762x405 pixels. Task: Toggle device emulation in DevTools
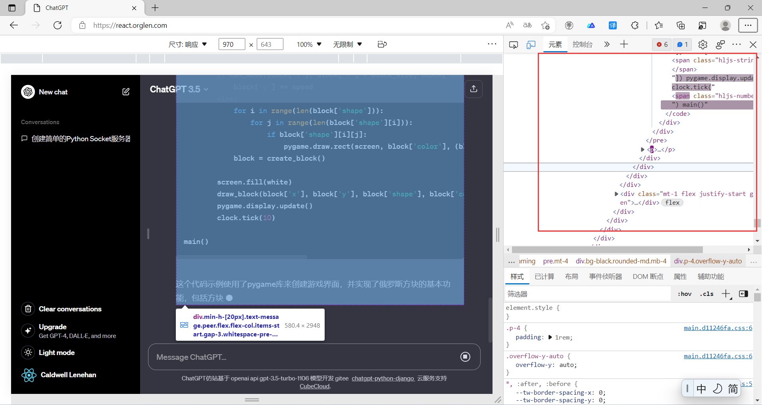(x=531, y=44)
